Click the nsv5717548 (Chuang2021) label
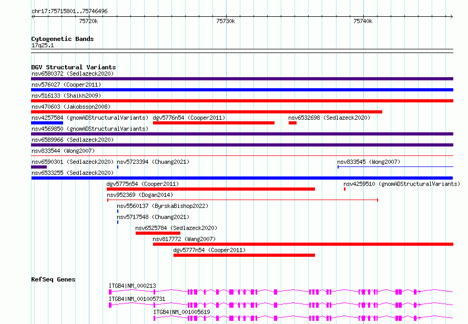The height and width of the screenshot is (324, 468). (153, 217)
